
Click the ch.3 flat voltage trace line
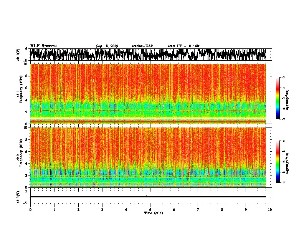pyautogui.click(x=148, y=197)
